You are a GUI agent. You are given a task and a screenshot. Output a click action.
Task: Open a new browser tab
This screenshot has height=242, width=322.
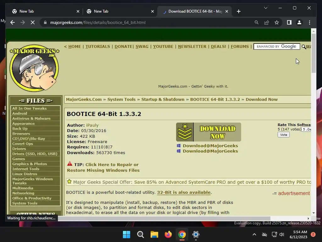[238, 12]
